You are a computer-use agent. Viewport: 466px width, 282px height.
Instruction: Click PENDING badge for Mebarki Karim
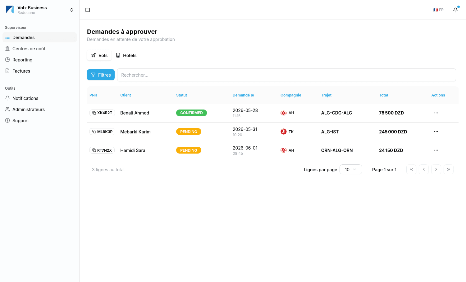tap(189, 132)
